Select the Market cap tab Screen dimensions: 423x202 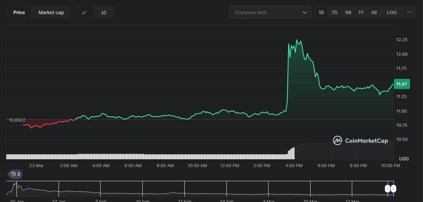(51, 13)
